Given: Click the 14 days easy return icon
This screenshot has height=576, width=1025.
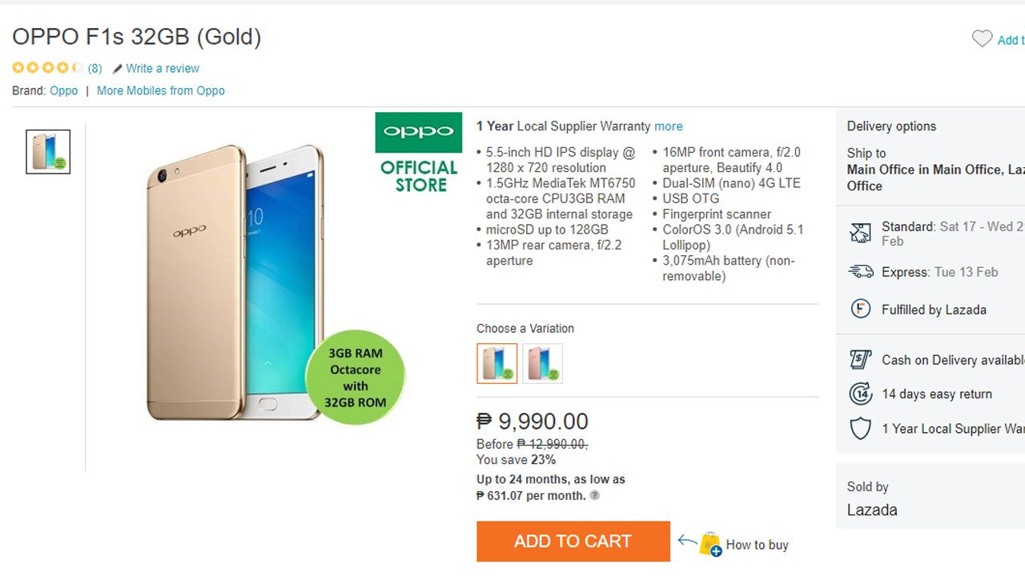Looking at the screenshot, I should pyautogui.click(x=860, y=394).
